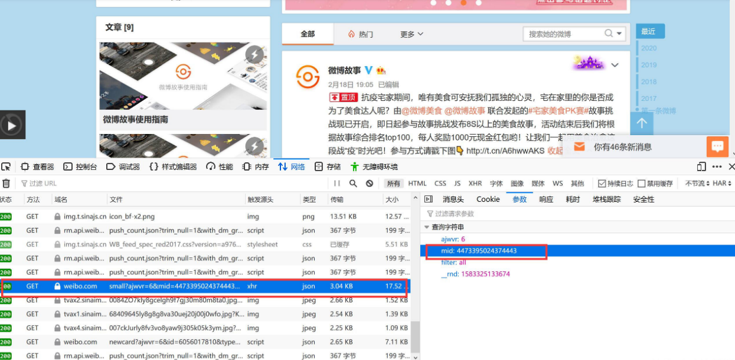This screenshot has width=735, height=360.
Task: Filter requests by CSS type
Action: point(440,184)
